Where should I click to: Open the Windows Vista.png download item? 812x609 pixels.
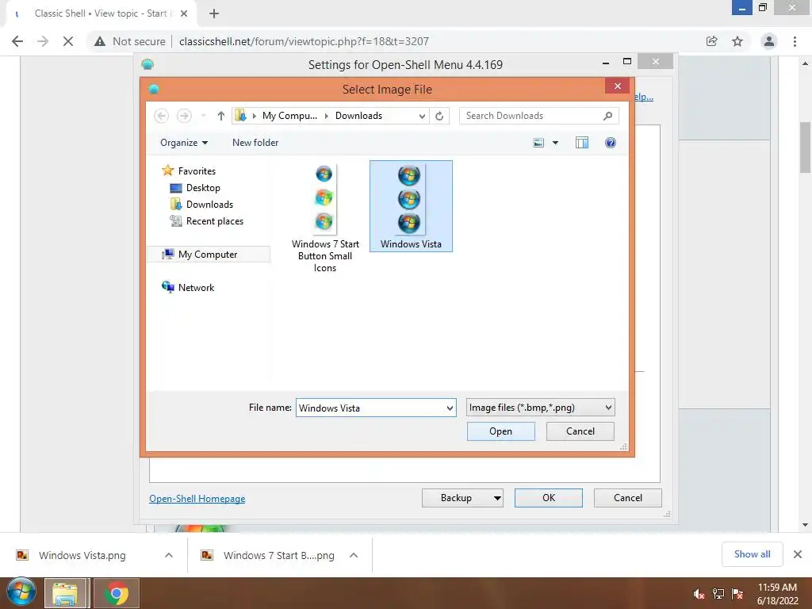[82, 555]
